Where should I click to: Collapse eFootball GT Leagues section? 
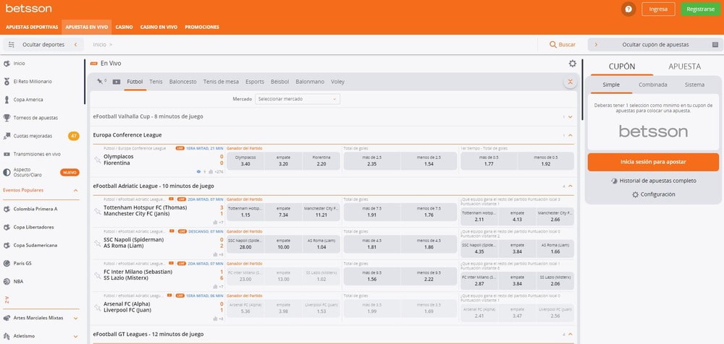(571, 334)
